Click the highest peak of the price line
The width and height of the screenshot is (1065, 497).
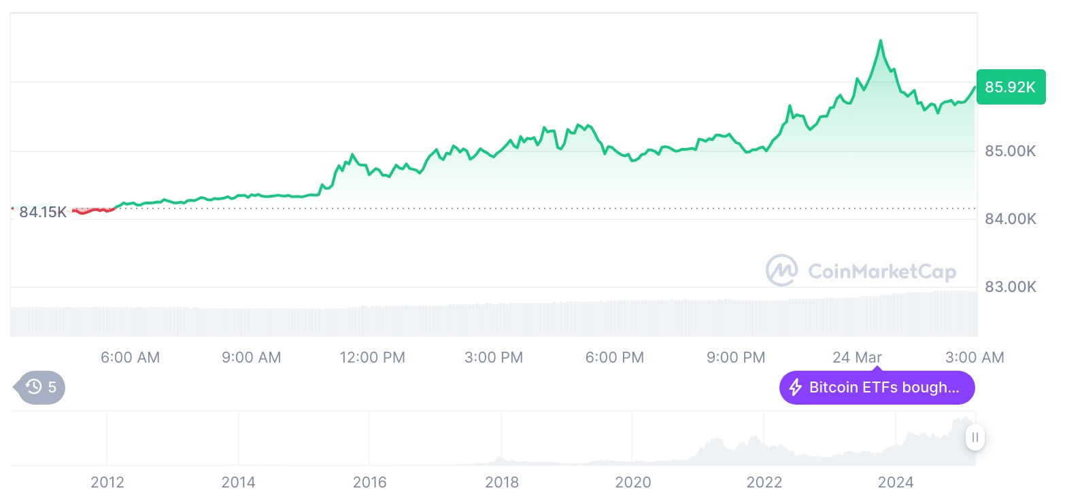tap(881, 41)
